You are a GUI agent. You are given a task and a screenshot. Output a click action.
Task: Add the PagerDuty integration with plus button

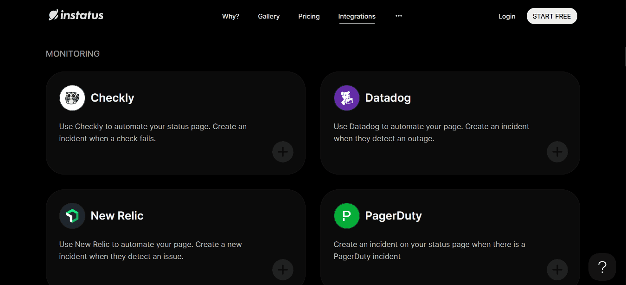(557, 270)
